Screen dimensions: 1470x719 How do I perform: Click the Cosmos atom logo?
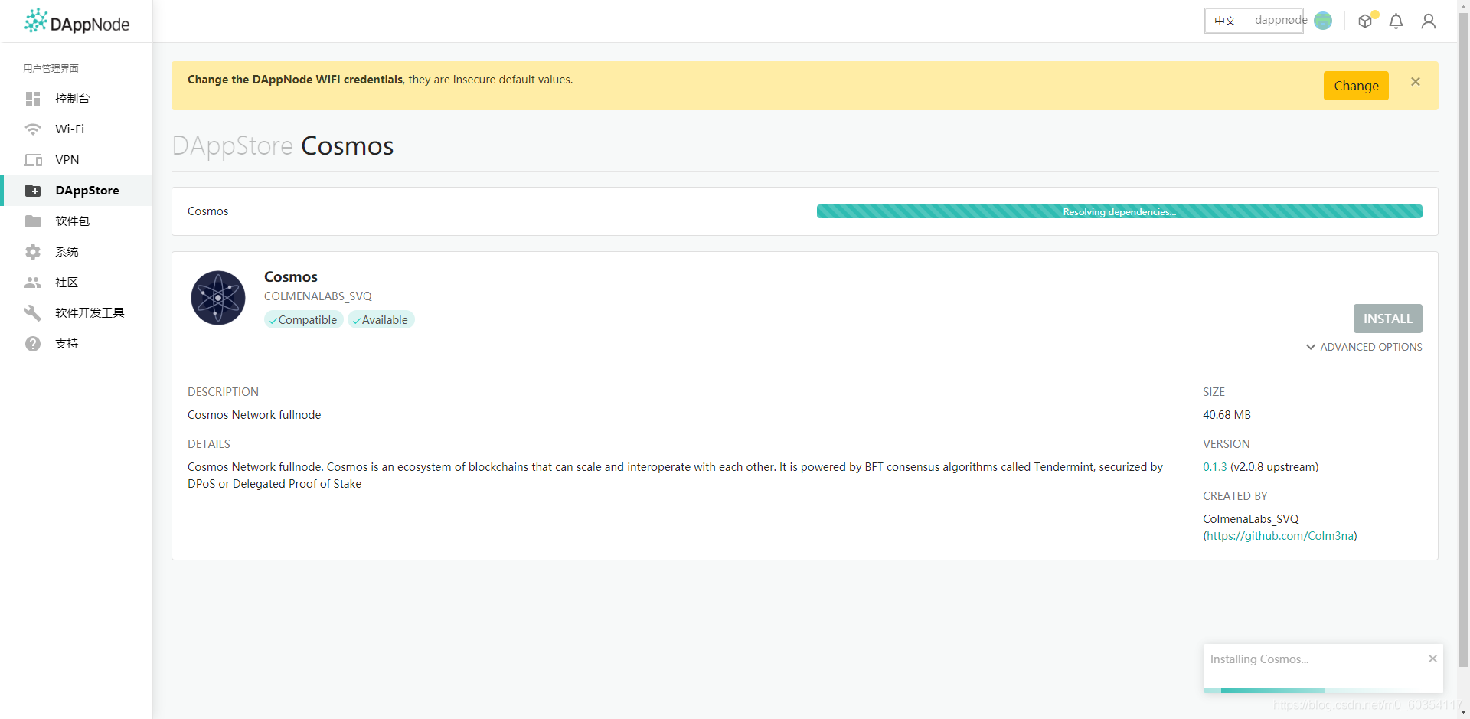point(218,298)
